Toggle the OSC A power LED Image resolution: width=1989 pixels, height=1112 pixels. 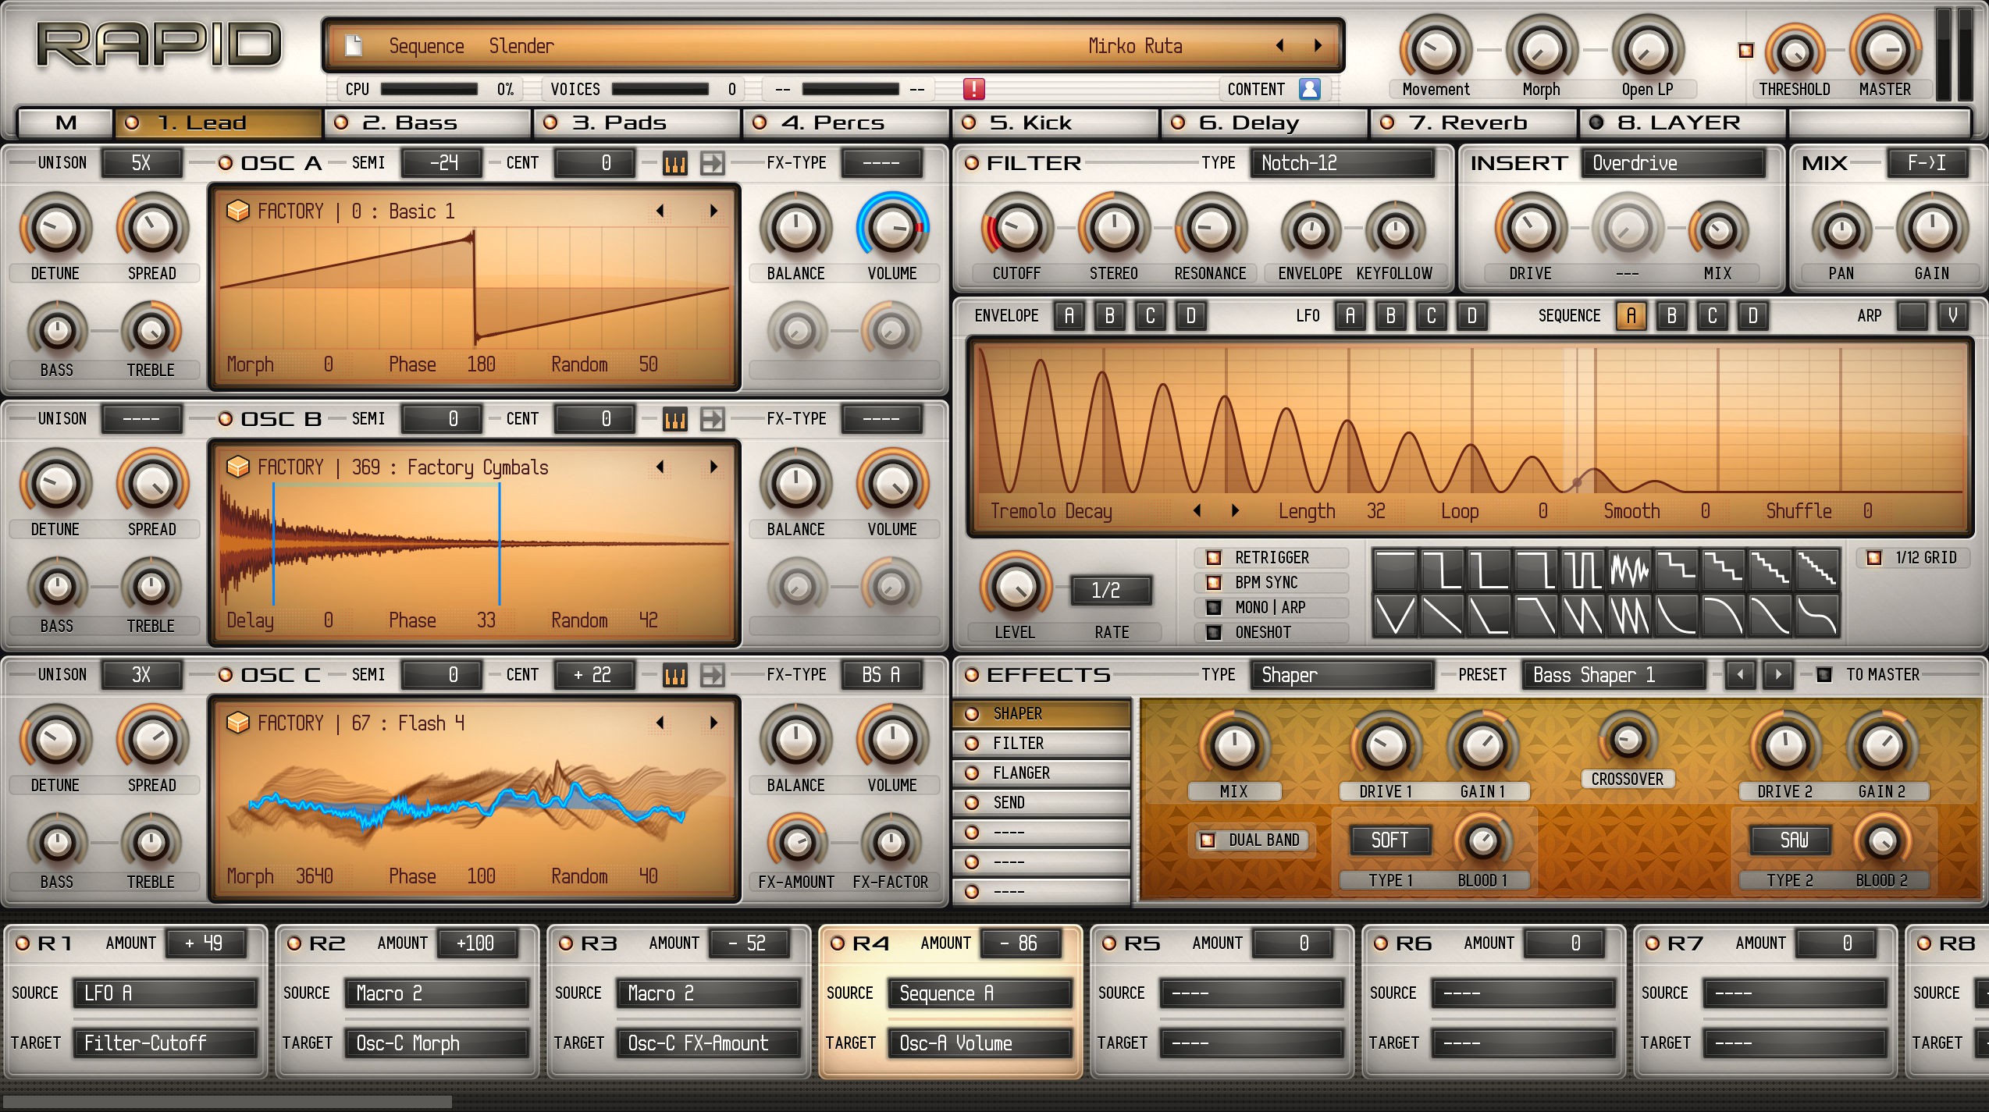225,163
